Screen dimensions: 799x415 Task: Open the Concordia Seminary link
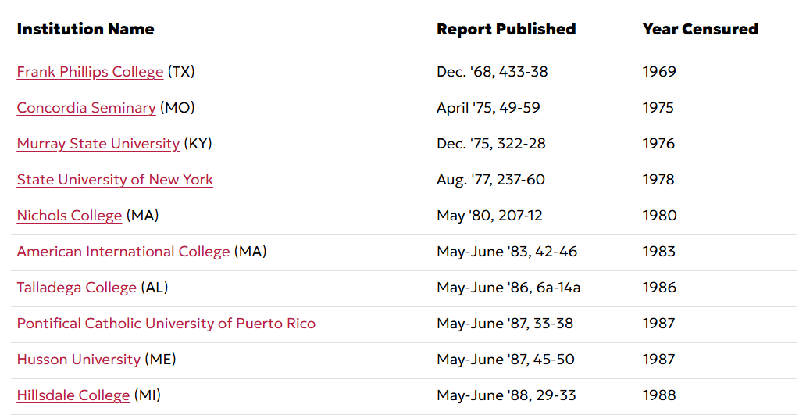pyautogui.click(x=86, y=108)
